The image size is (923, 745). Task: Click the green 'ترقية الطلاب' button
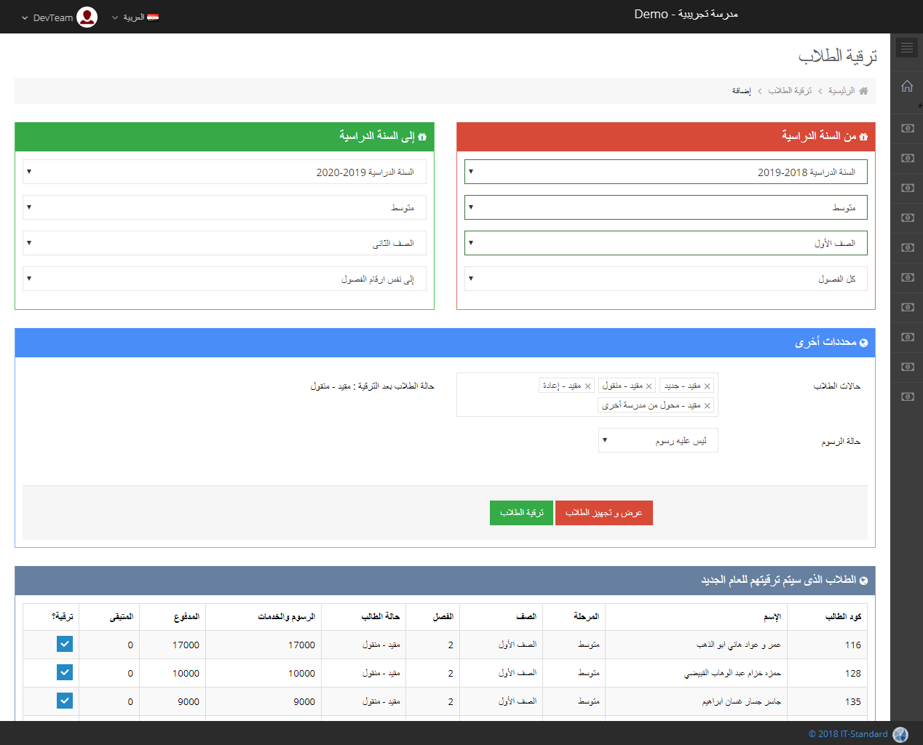click(x=521, y=513)
